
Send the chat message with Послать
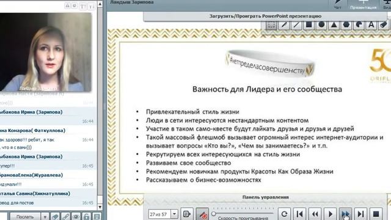(25, 217)
